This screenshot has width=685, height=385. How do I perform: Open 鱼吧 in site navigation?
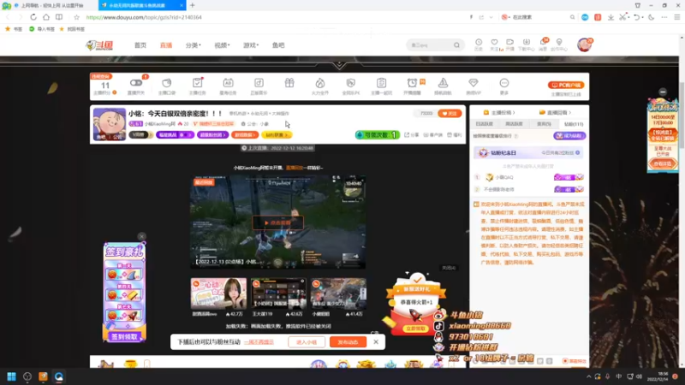278,45
